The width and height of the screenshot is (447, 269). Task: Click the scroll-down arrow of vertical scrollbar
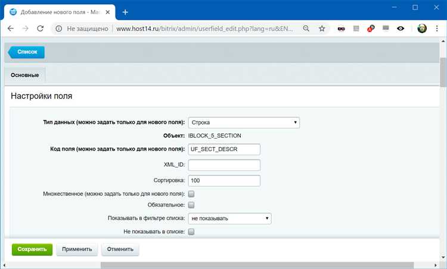coord(443,257)
